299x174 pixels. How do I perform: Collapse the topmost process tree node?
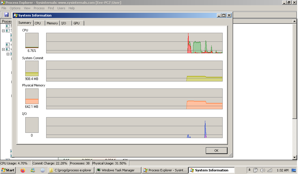(3, 31)
